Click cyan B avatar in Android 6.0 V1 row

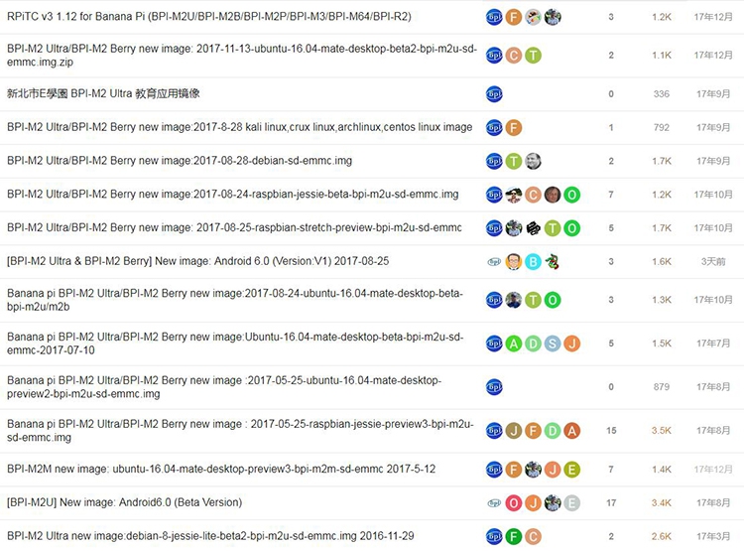coord(533,262)
